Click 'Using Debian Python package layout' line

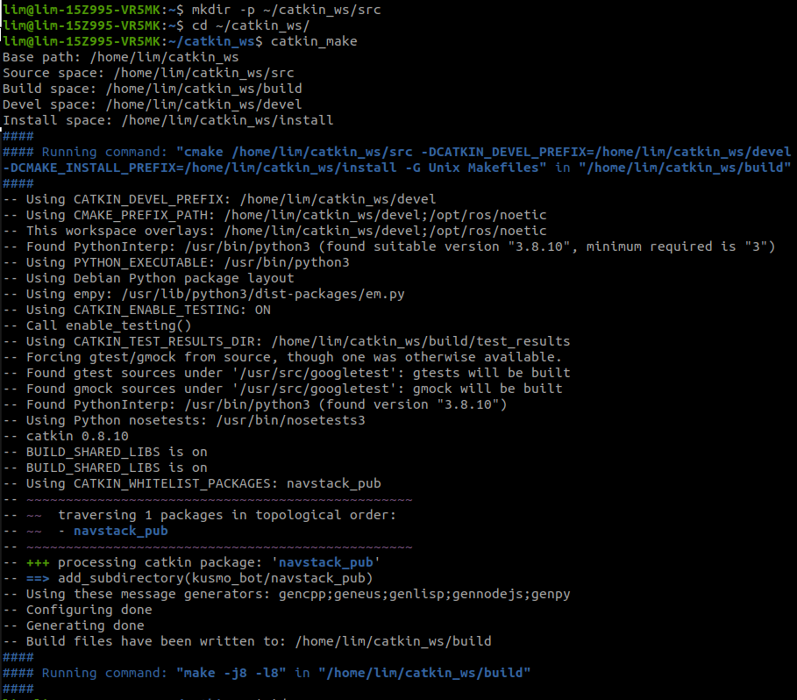click(148, 277)
